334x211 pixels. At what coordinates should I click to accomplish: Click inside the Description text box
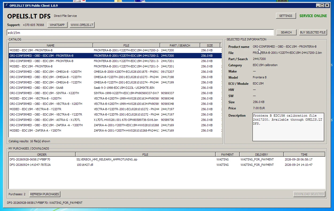coord(288,127)
